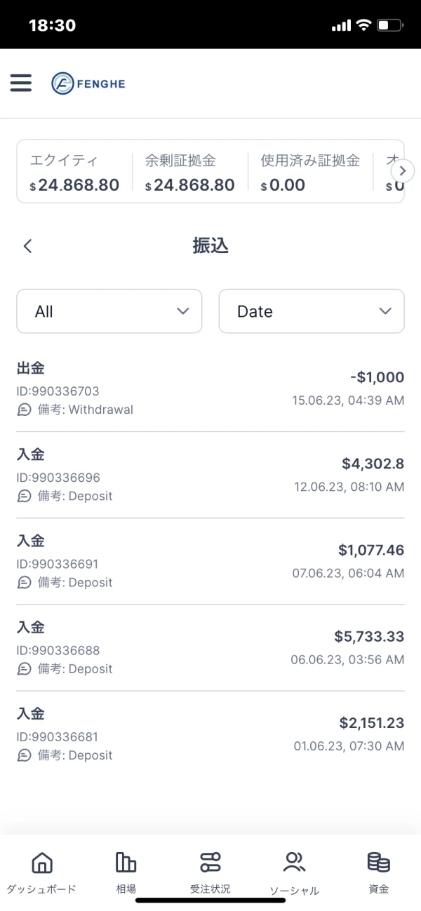Viewport: 421px width, 911px height.
Task: Go back using the left arrow
Action: (x=27, y=246)
